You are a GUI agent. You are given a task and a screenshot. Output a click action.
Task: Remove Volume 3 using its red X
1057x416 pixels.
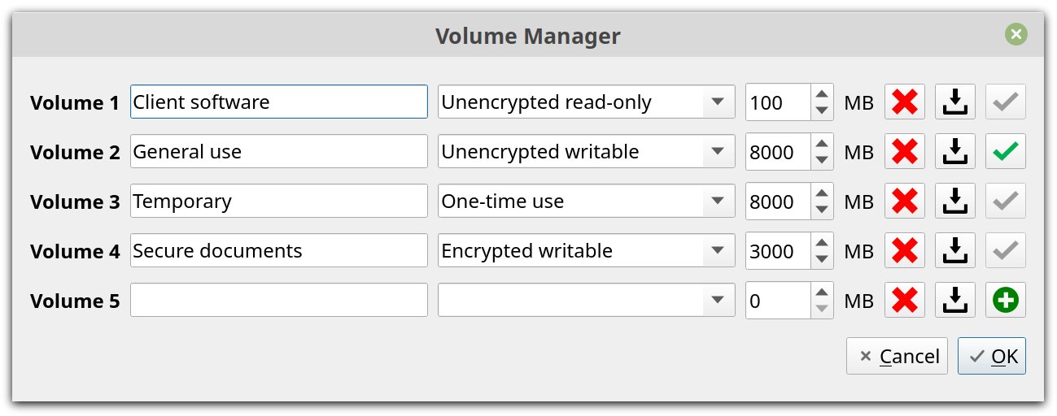[x=905, y=201]
